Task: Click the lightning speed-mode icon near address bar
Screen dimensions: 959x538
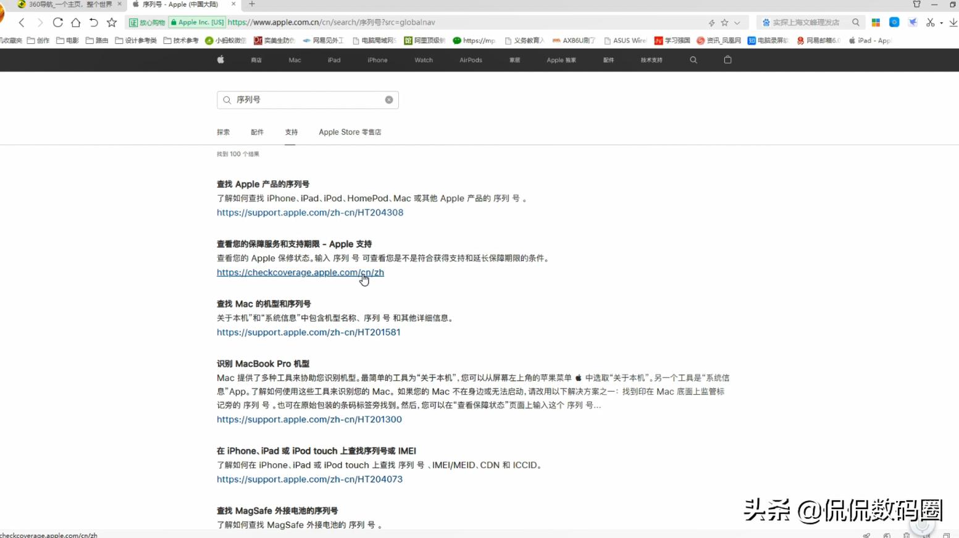Action: [x=712, y=22]
